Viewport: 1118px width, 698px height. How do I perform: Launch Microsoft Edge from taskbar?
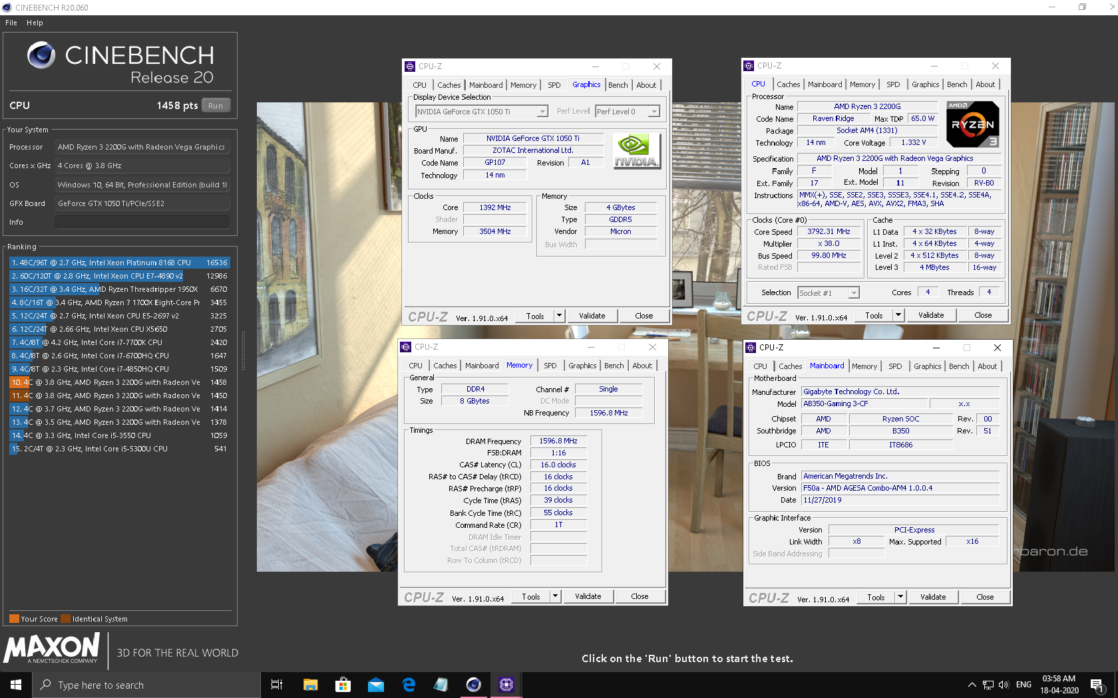pyautogui.click(x=409, y=685)
